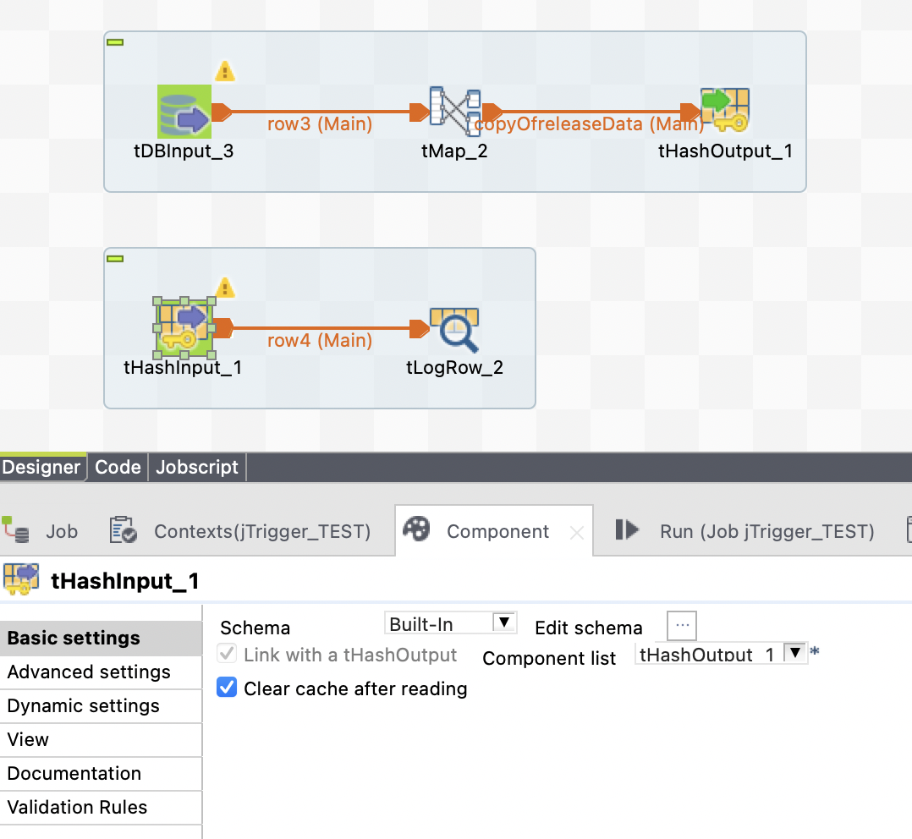Click the tHashInput_1 component on the canvas

184,327
